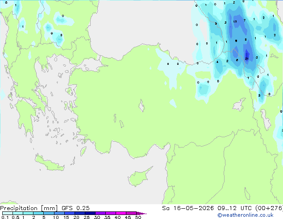Image resolution: width=283 pixels, height=219 pixels.
Task: Click the '50' legend scale label
Action: [x=138, y=217]
